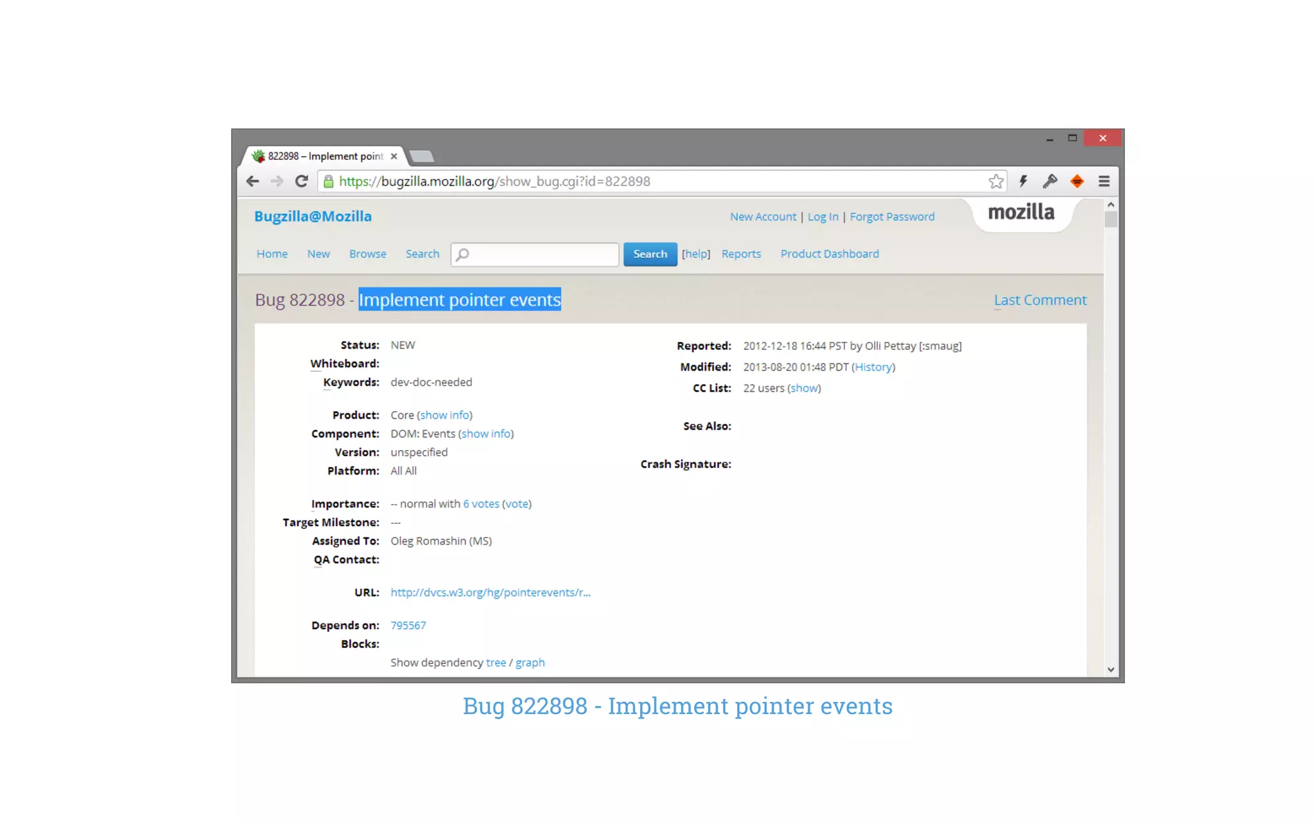Screen dimensions: 1315x822
Task: Click the green padlock security icon
Action: click(x=329, y=181)
